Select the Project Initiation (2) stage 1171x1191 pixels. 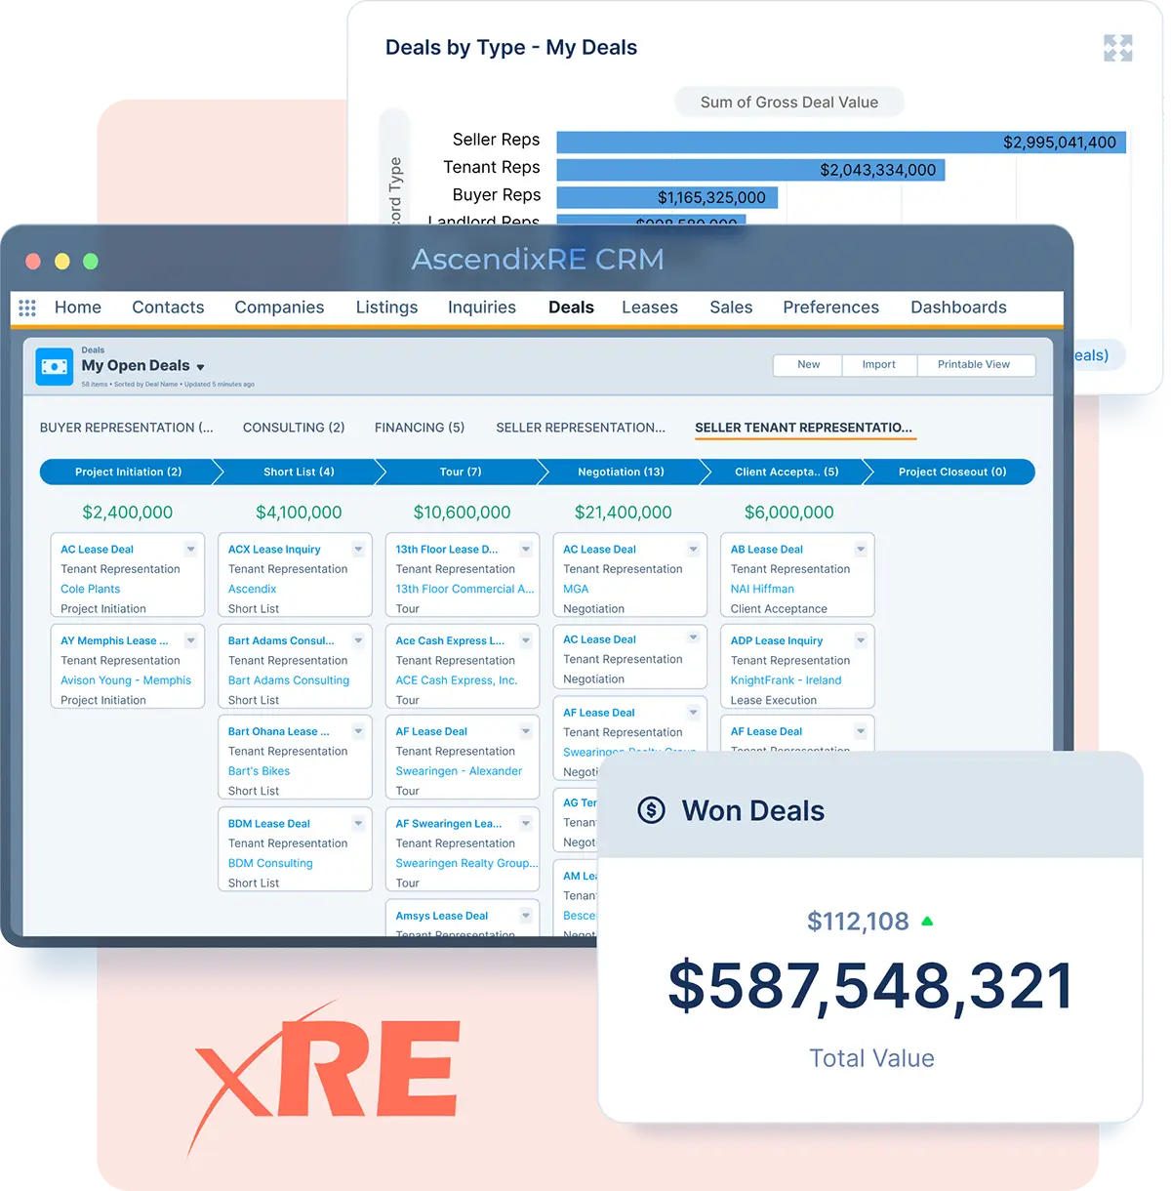[128, 472]
